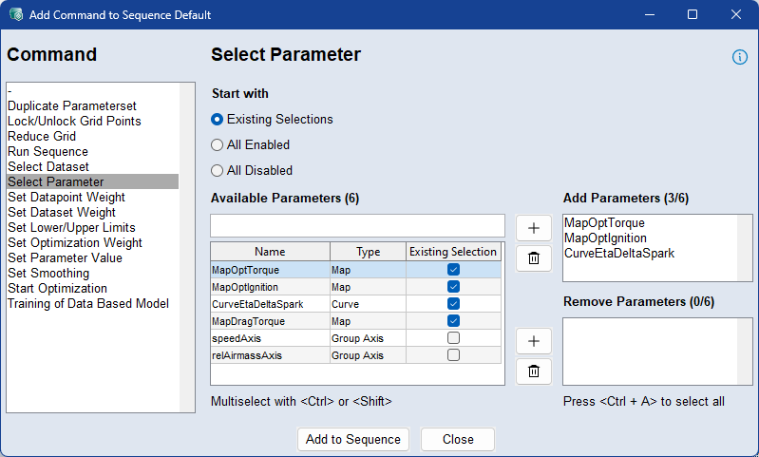The image size is (759, 457).
Task: Click plus icon beside Add Parameters list
Action: [x=533, y=228]
